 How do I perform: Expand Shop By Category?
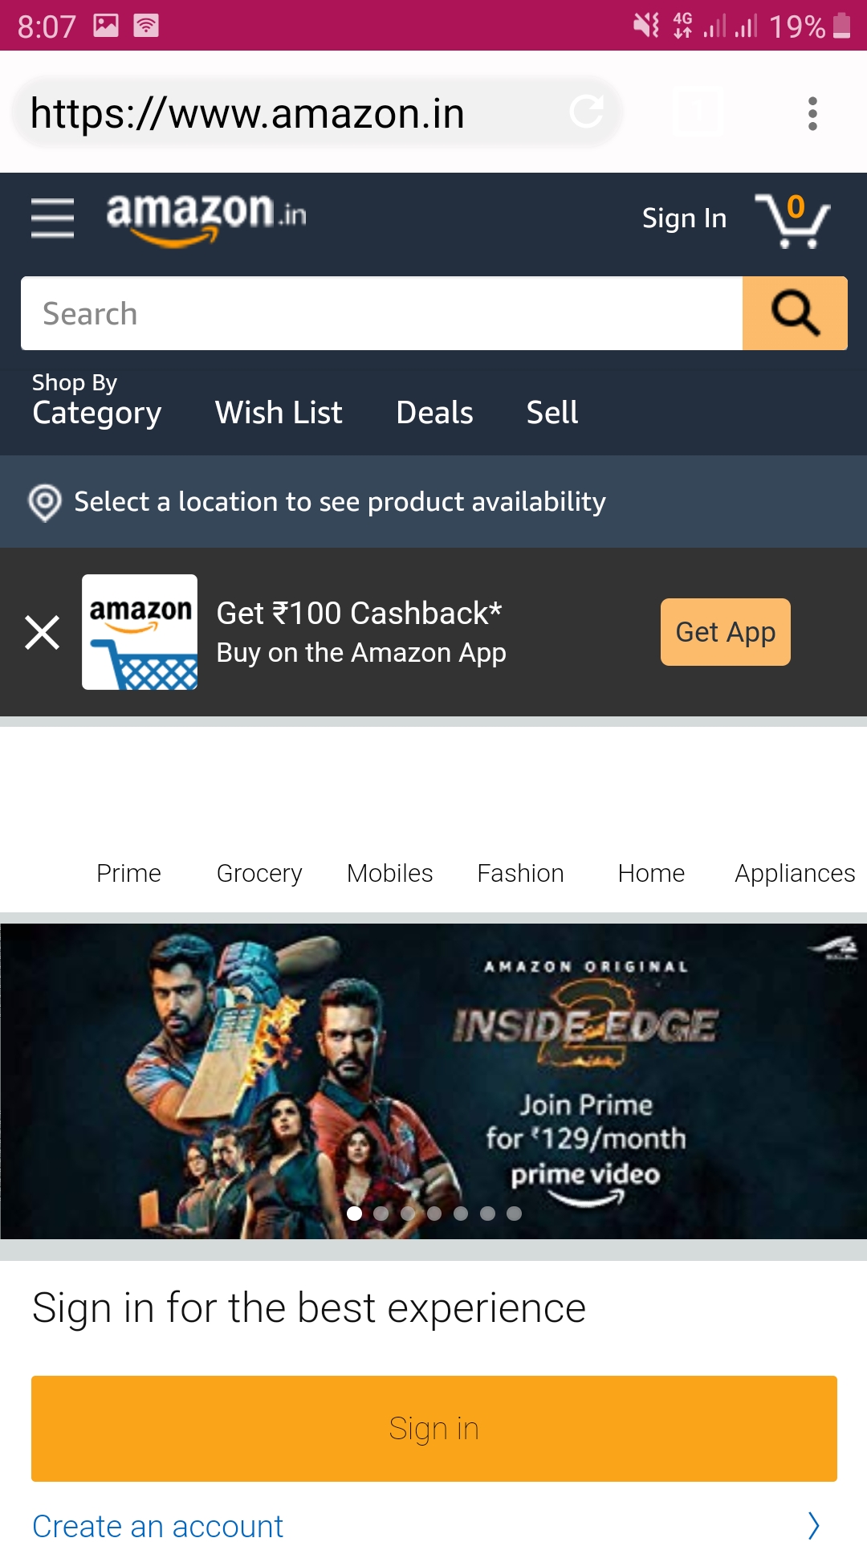96,400
